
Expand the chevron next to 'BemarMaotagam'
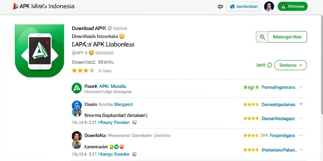pyautogui.click(x=301, y=119)
